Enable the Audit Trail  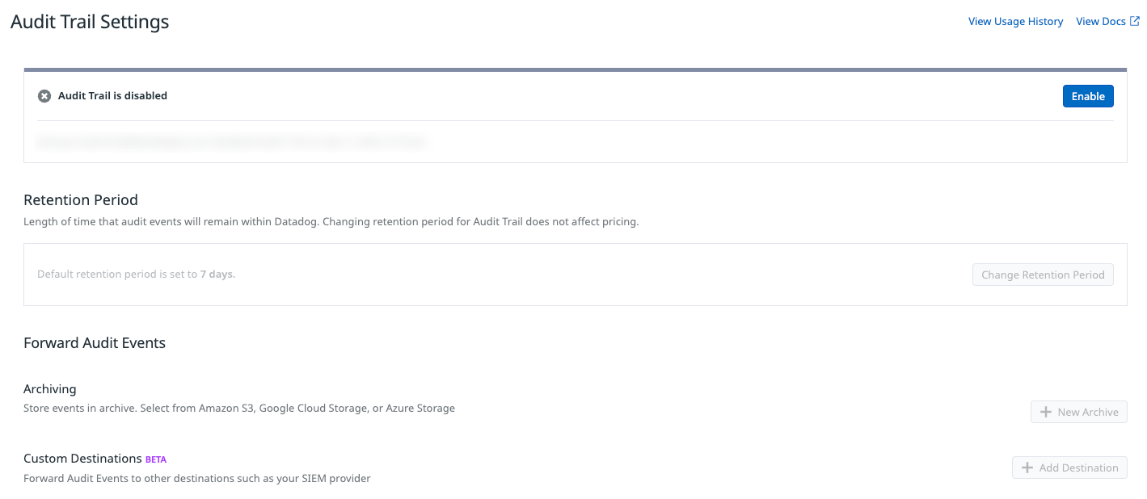click(x=1088, y=96)
